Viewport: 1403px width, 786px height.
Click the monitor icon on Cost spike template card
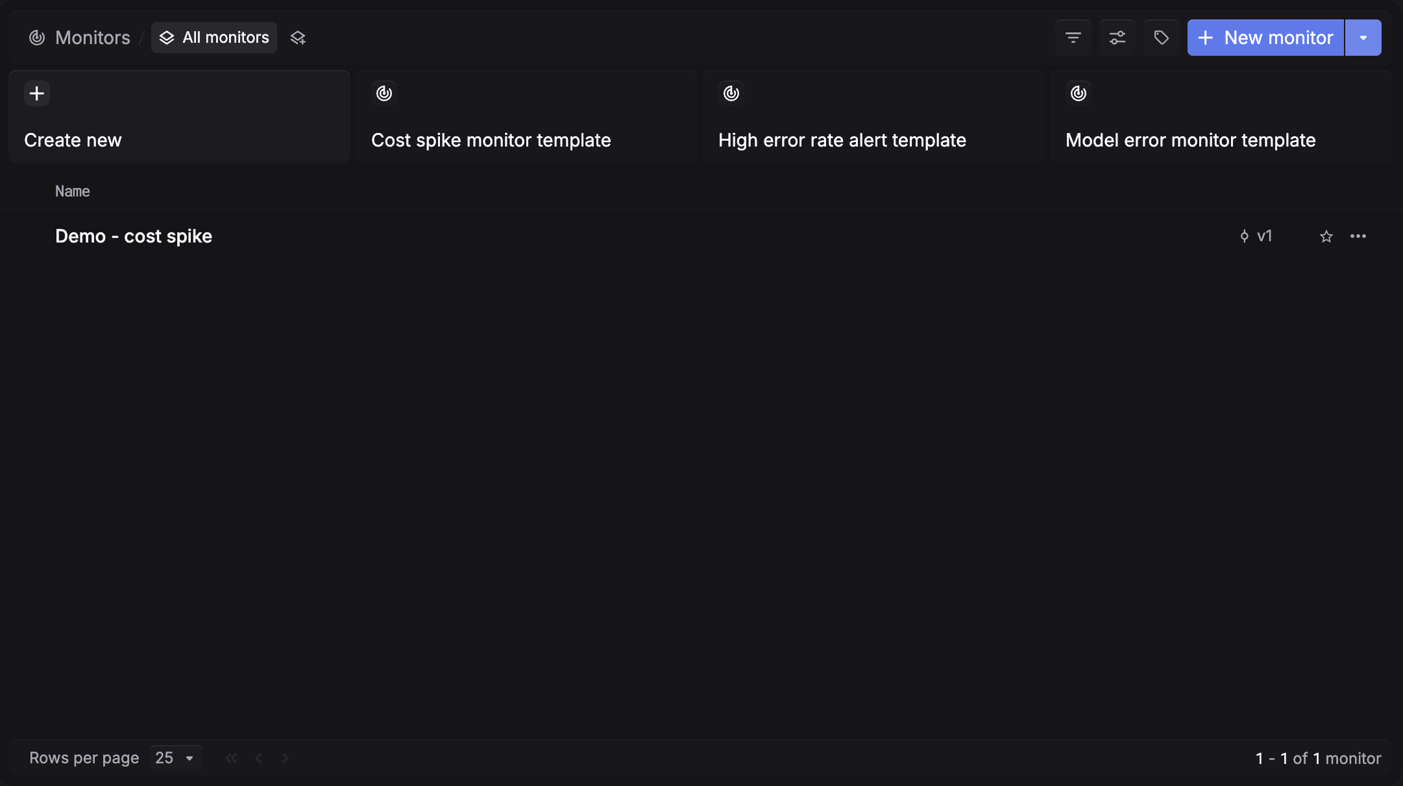pos(384,93)
